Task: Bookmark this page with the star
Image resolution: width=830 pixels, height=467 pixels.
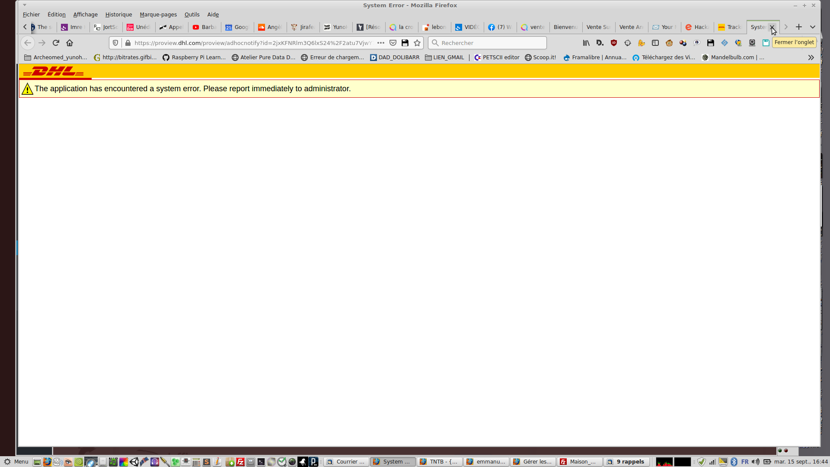Action: [417, 43]
